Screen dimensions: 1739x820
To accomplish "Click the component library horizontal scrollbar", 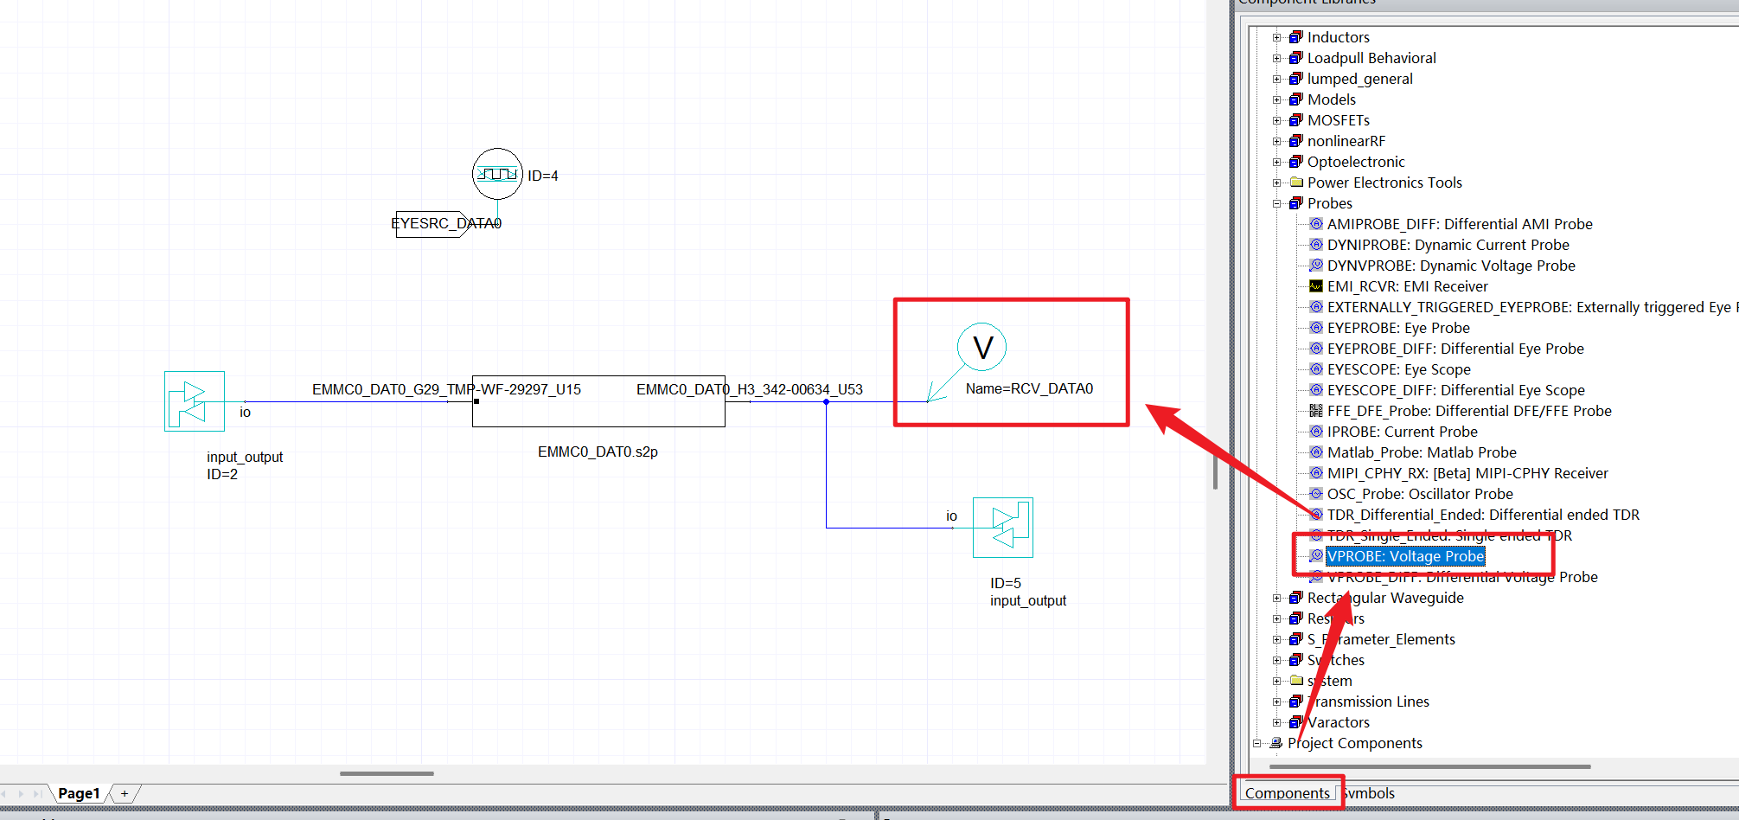I will 1430,766.
